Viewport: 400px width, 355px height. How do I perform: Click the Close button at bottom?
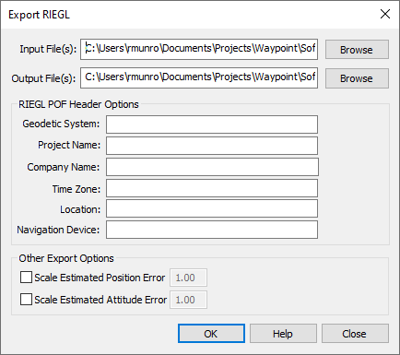coord(355,334)
